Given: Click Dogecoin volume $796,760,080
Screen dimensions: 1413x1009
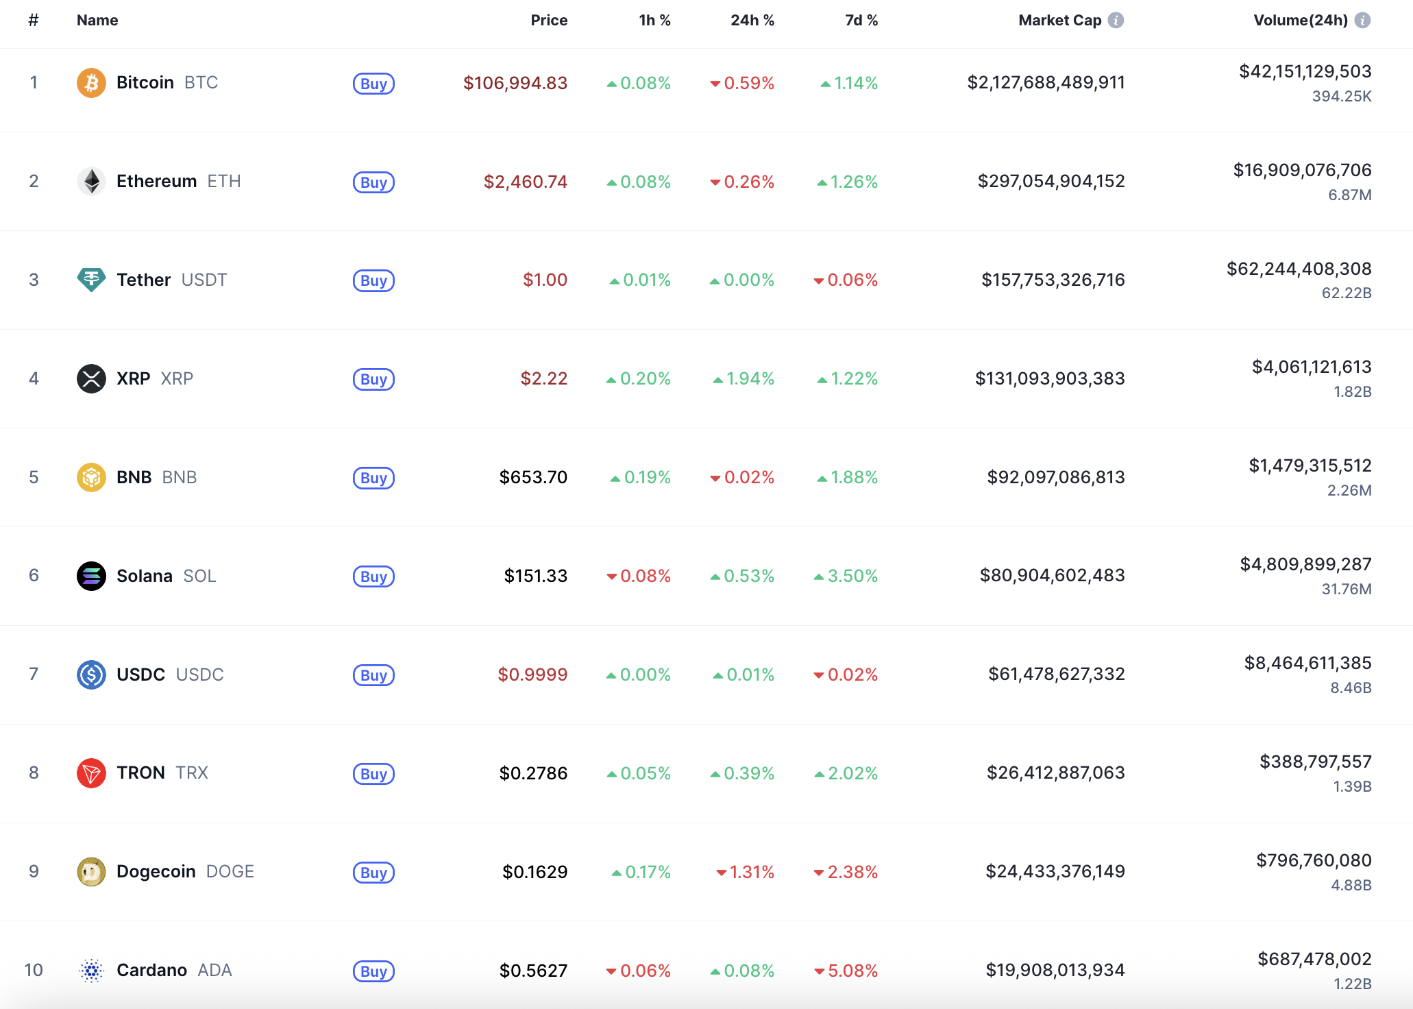Looking at the screenshot, I should [1314, 860].
